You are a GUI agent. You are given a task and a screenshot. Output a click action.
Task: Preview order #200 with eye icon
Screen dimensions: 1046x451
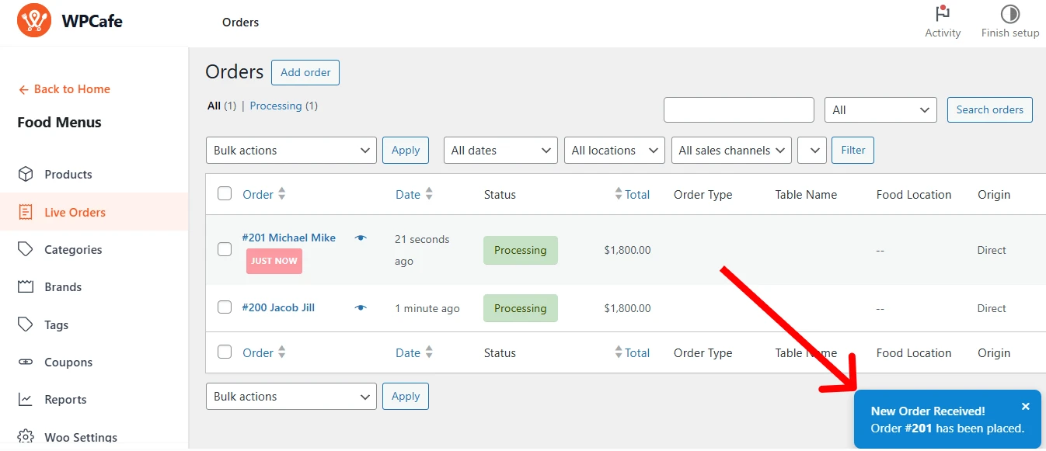pos(361,307)
